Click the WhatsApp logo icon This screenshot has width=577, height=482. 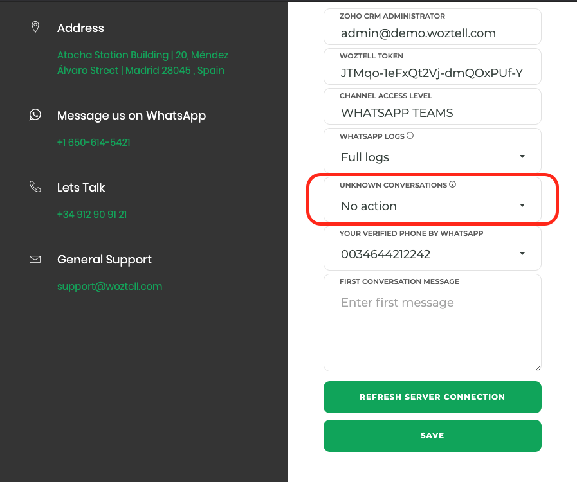(35, 114)
